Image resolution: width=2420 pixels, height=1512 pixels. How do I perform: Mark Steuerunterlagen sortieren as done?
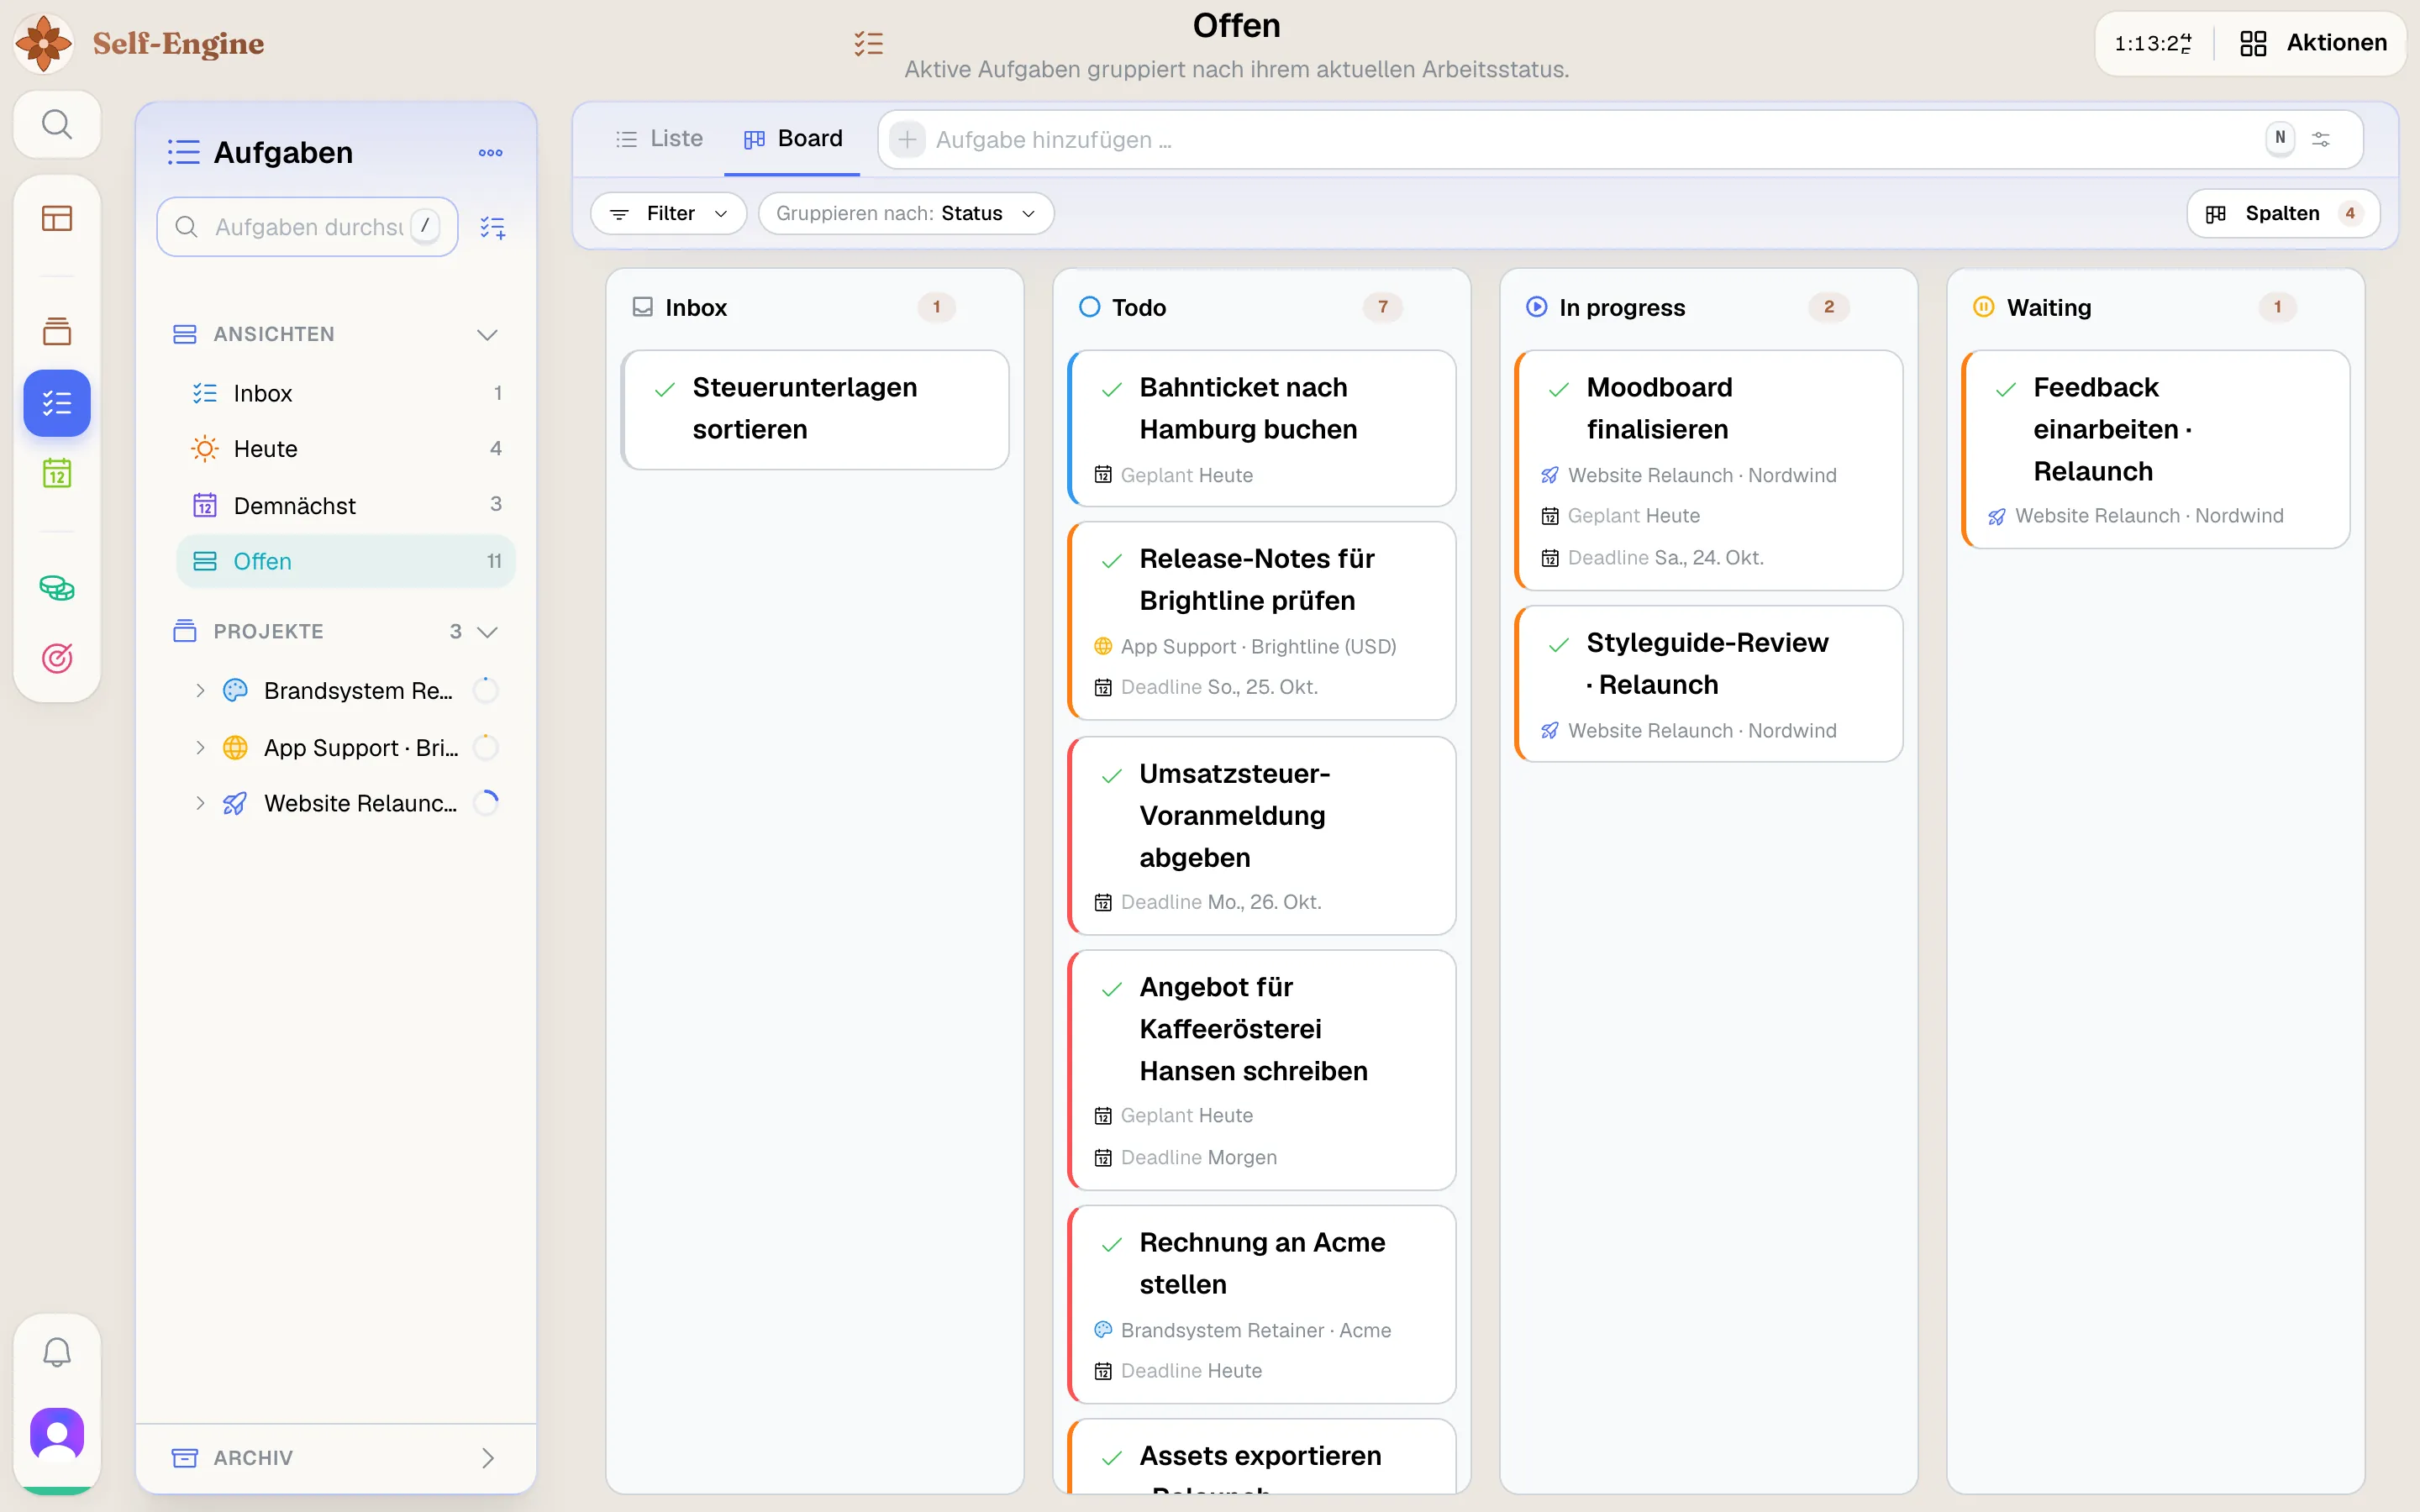coord(664,390)
